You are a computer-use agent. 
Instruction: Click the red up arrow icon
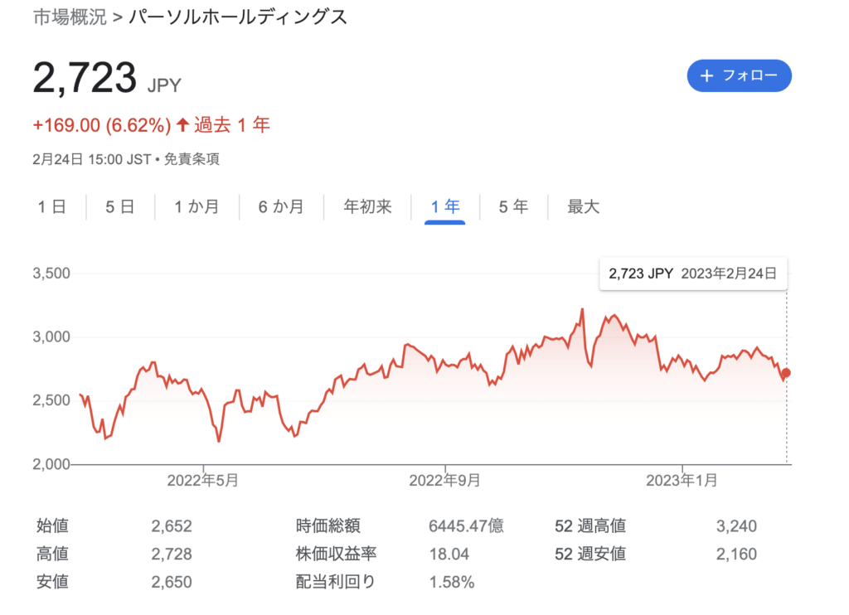click(x=182, y=126)
